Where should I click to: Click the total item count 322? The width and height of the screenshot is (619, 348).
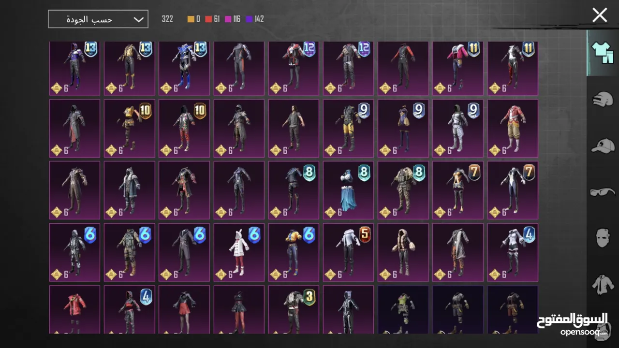tap(167, 19)
